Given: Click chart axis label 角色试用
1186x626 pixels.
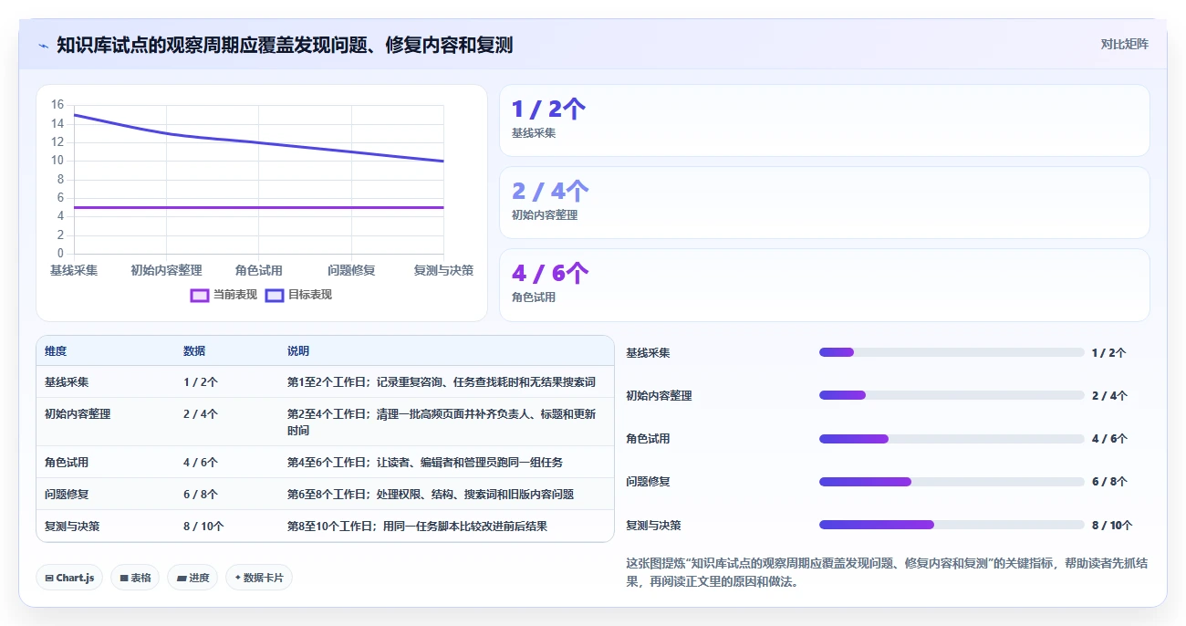Looking at the screenshot, I should click(258, 271).
